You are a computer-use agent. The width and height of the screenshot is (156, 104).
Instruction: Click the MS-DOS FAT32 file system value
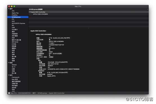(53, 64)
